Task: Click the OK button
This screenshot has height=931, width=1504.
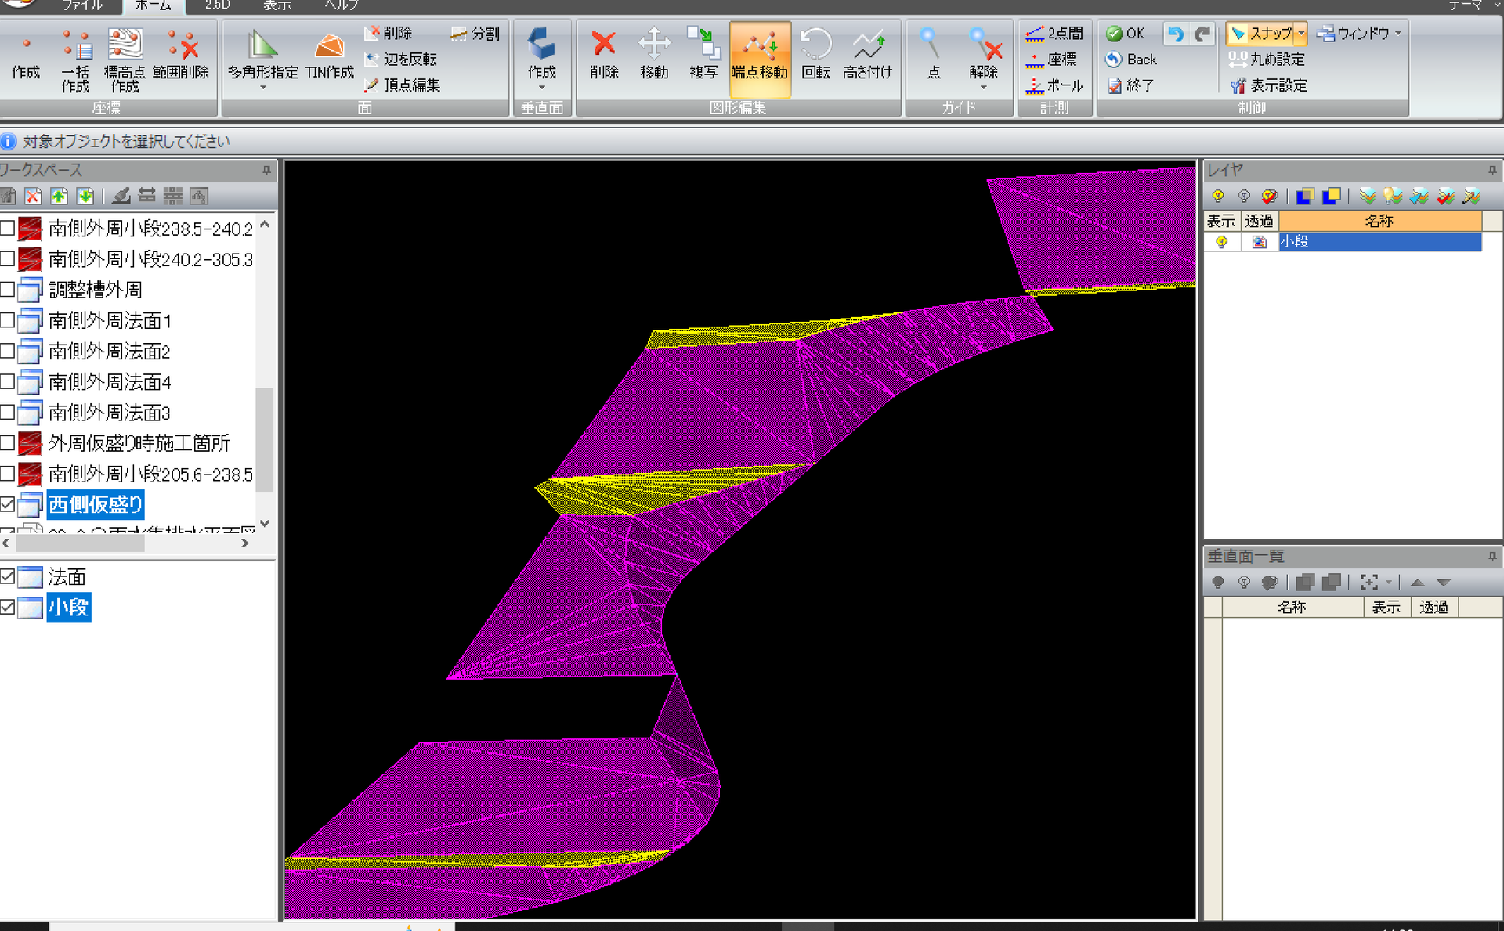Action: coord(1126,34)
